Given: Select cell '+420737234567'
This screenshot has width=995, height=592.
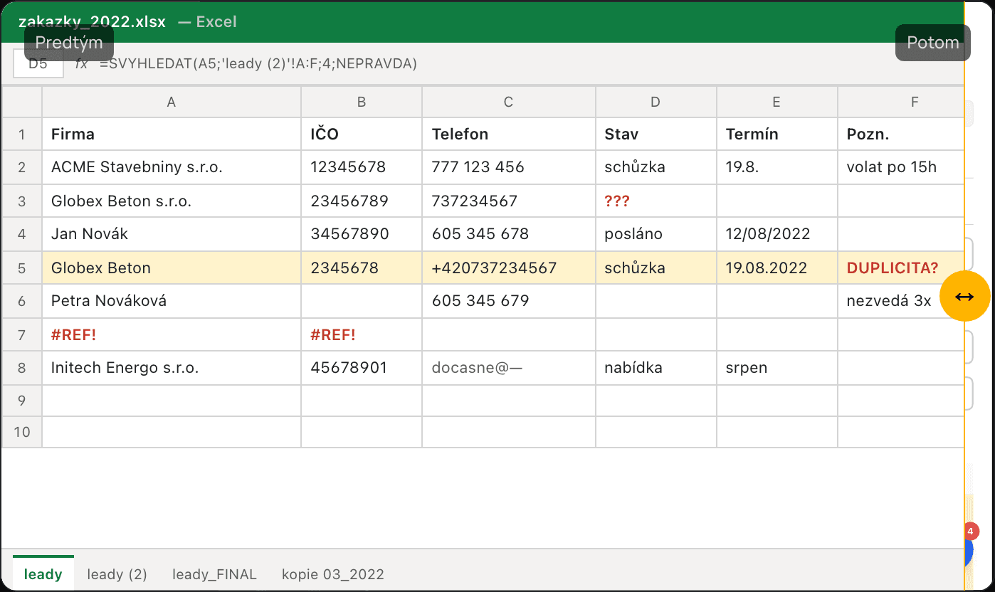Looking at the screenshot, I should [509, 268].
